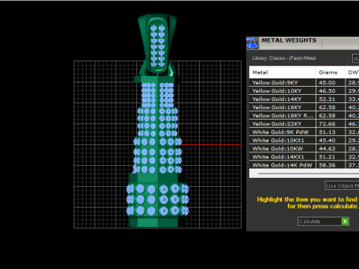Select the Yellow Gold:10KY row

[304, 90]
